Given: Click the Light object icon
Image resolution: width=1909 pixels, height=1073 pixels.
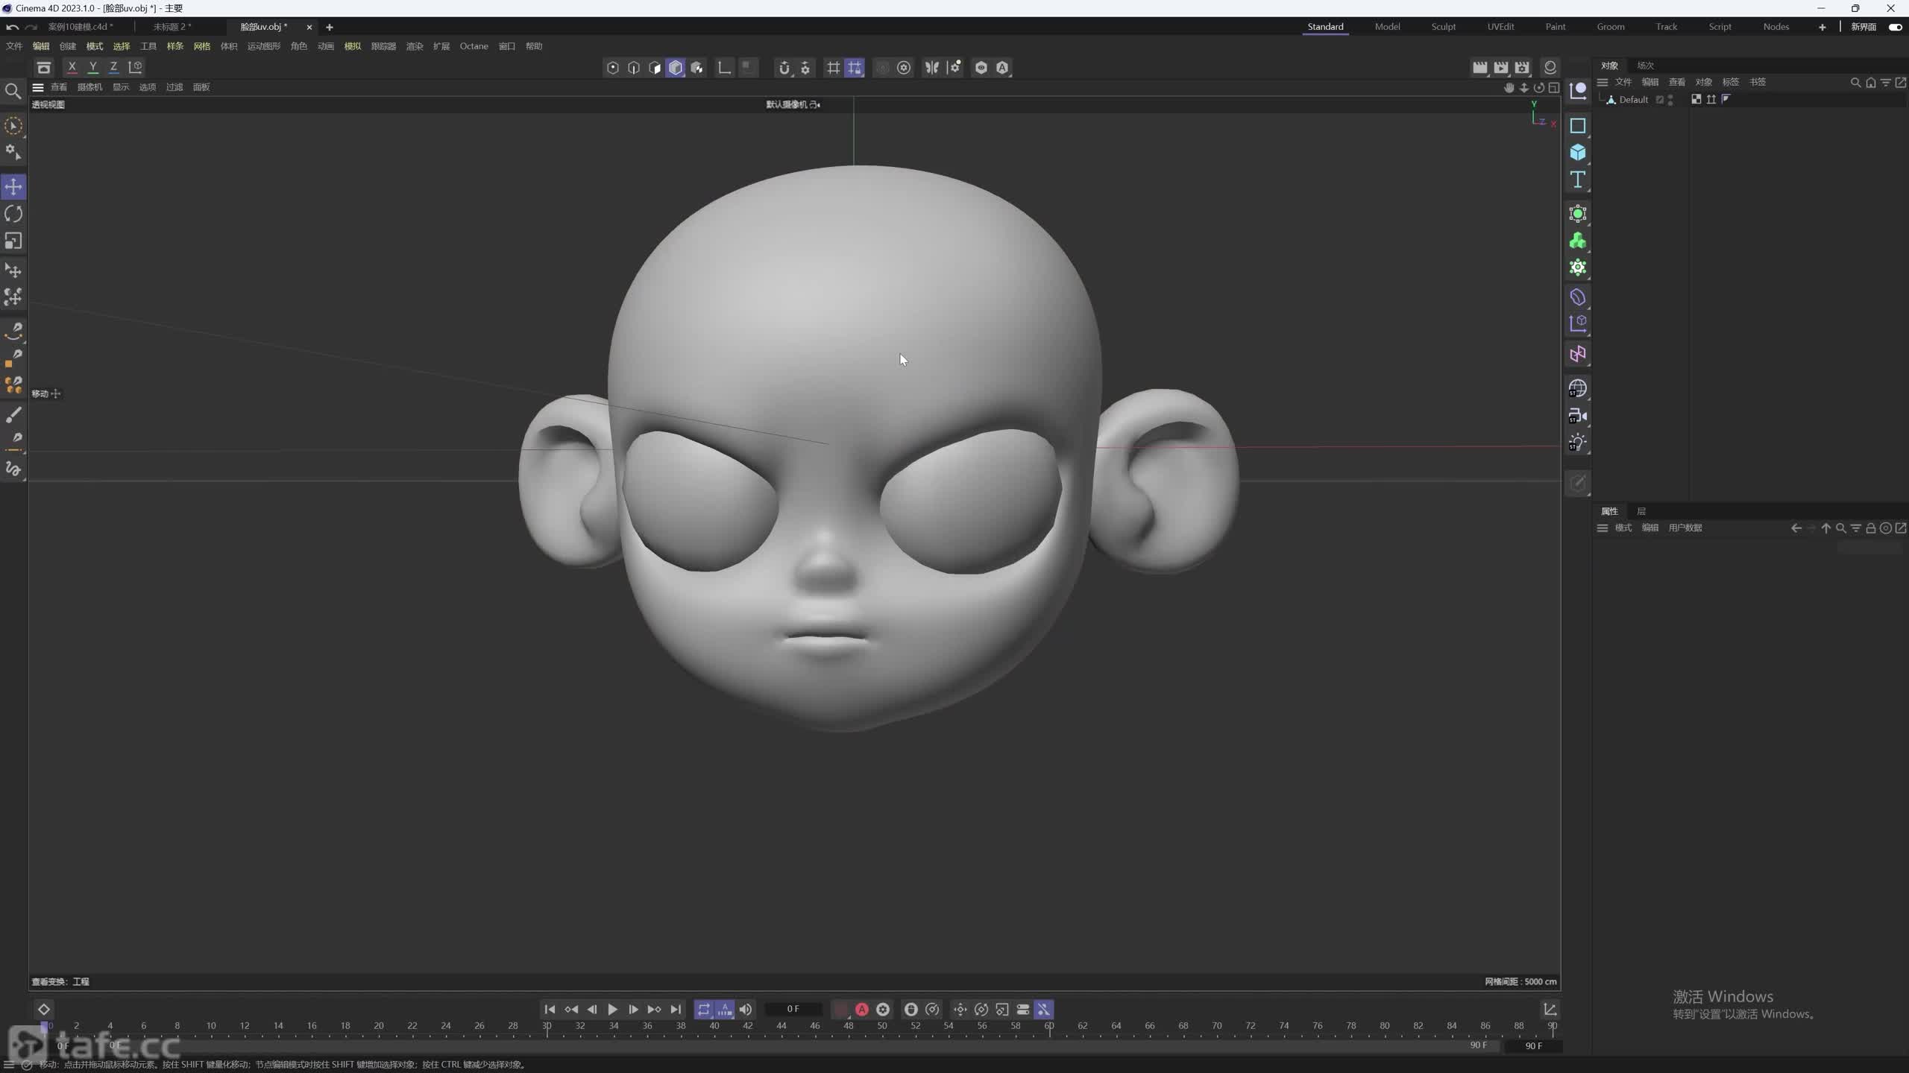Looking at the screenshot, I should pos(1577,443).
